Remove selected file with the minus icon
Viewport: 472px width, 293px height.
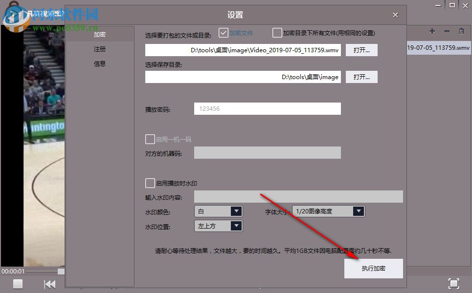[446, 31]
